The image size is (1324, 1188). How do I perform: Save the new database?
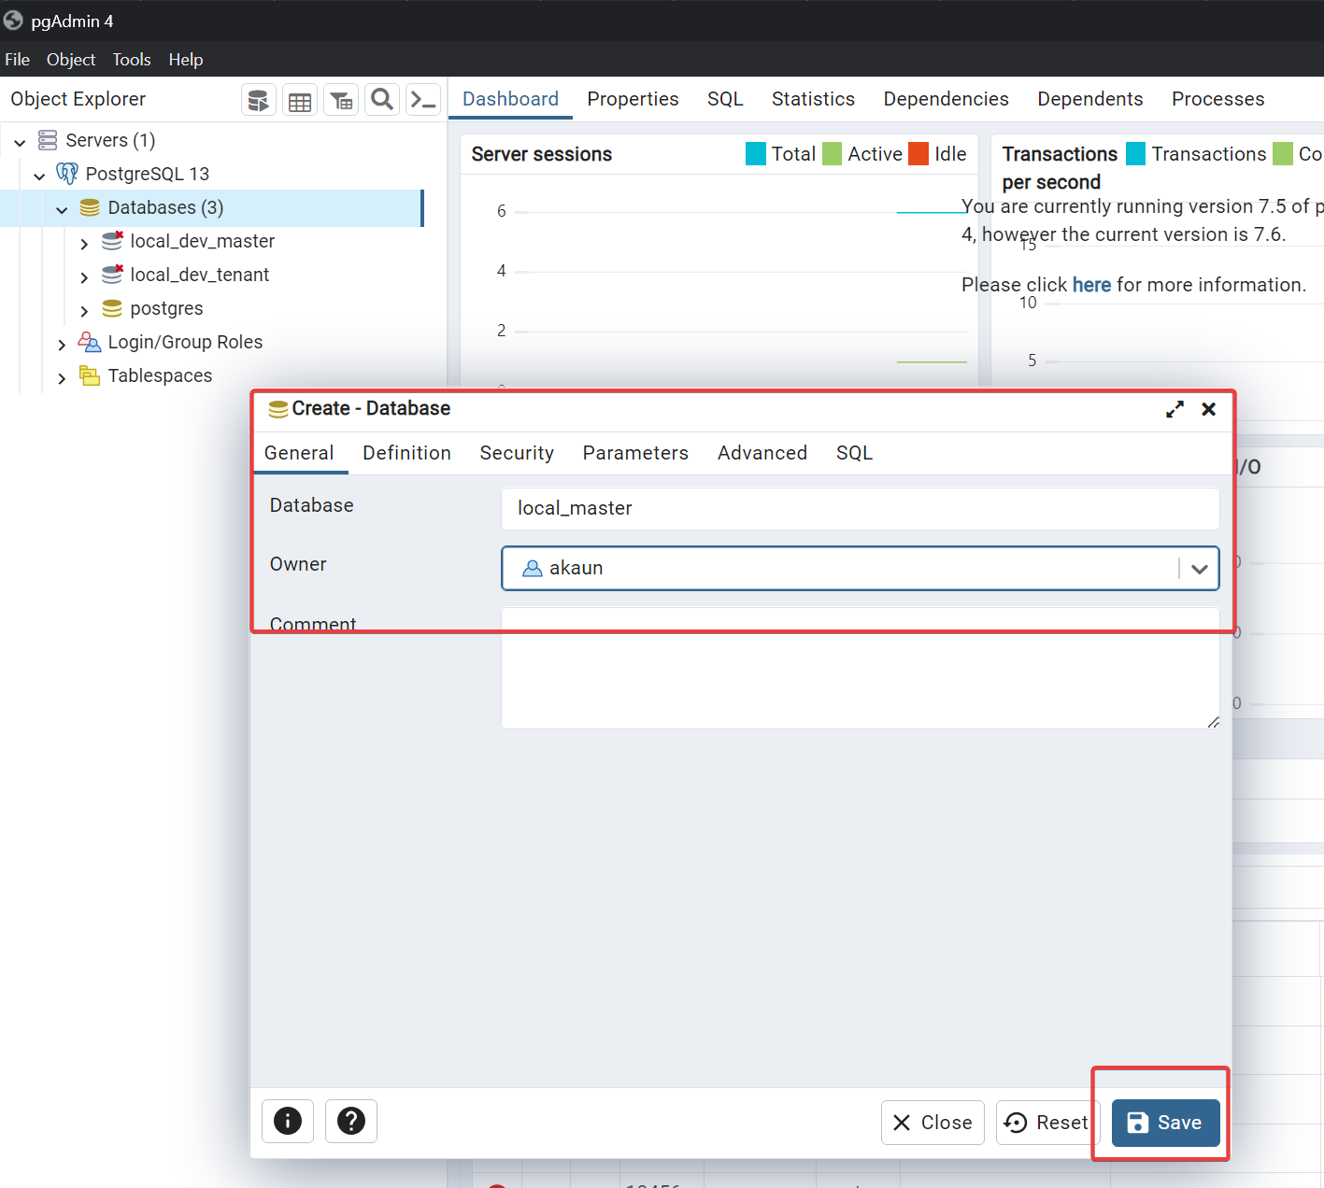click(1165, 1123)
